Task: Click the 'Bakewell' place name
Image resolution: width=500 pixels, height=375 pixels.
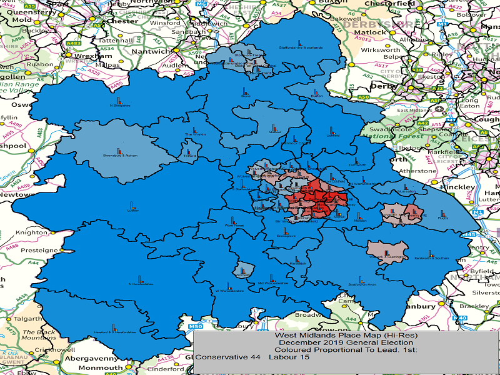Action: tap(345, 19)
